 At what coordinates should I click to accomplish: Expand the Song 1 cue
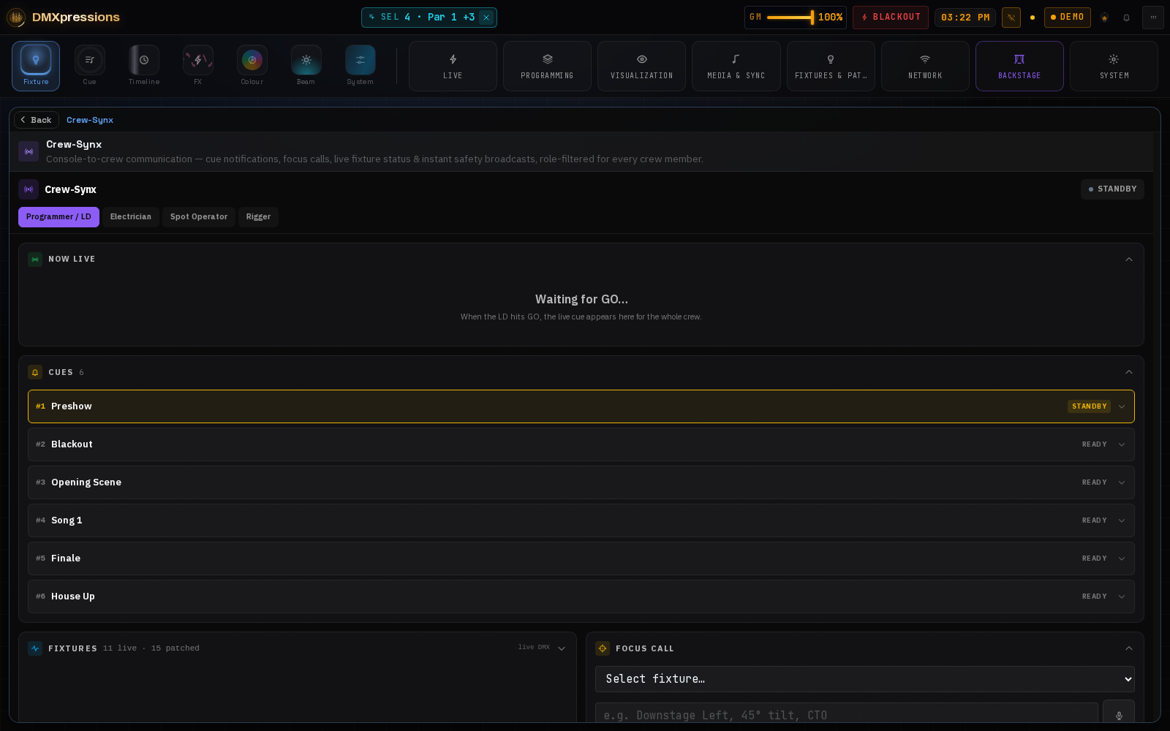(x=1122, y=520)
